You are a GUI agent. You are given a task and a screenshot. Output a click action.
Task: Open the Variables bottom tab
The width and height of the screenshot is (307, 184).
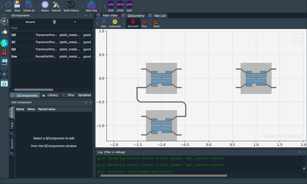[x=84, y=95]
